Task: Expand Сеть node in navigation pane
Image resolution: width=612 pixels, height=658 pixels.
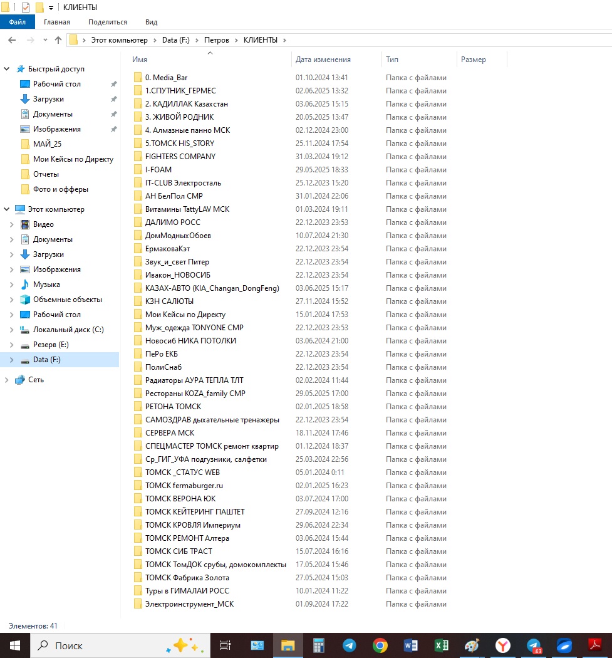Action: coord(7,380)
